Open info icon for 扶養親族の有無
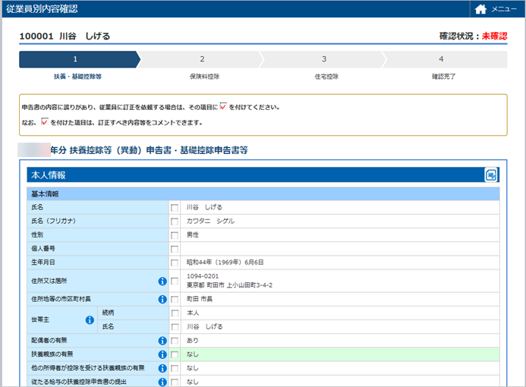Image resolution: width=526 pixels, height=387 pixels. (162, 354)
